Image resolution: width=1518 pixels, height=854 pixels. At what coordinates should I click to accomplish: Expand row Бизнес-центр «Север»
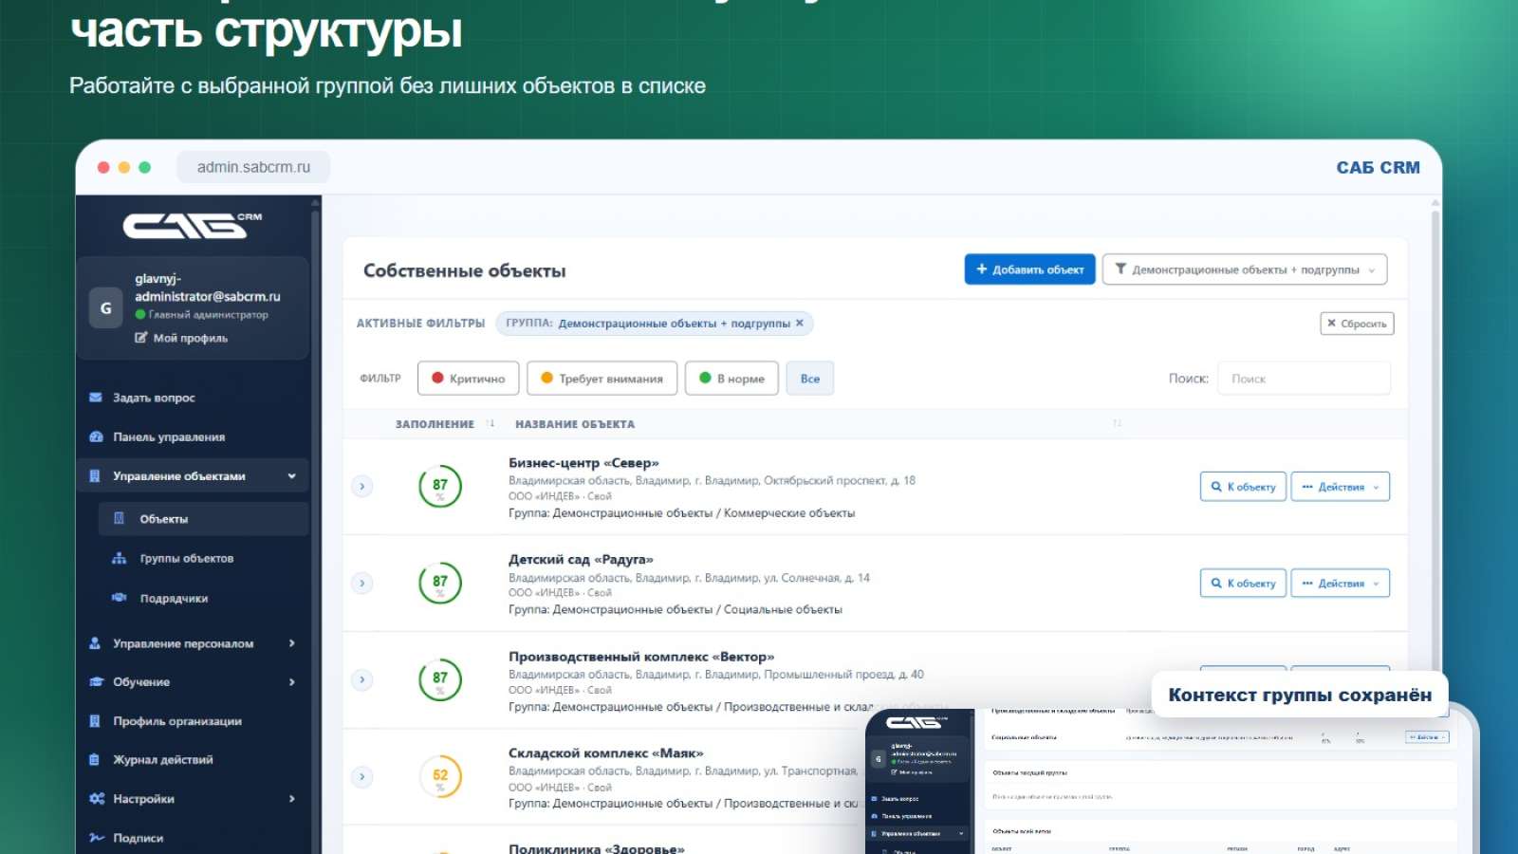click(361, 486)
